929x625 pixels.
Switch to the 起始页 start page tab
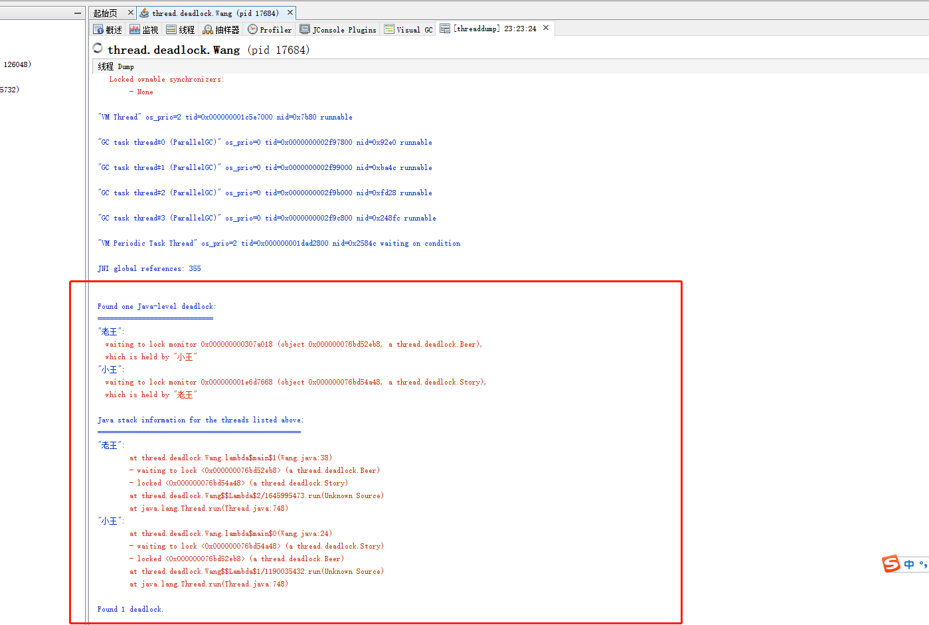pyautogui.click(x=105, y=13)
